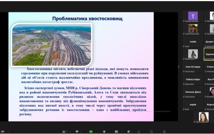This screenshot has height=134, width=214.
Task: Open the Chat icon in toolbar
Action: point(77,131)
